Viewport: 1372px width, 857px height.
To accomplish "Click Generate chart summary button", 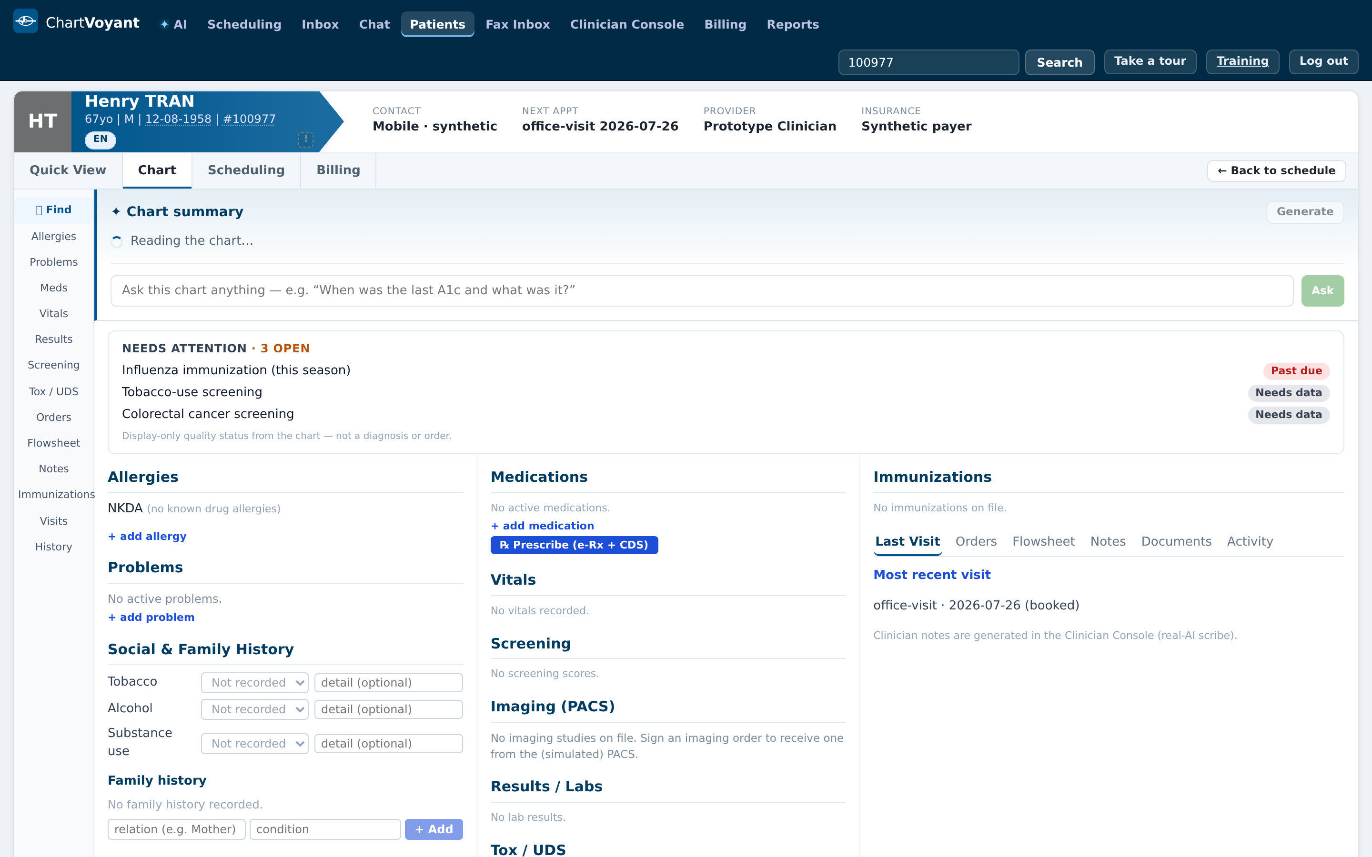I will [1304, 212].
